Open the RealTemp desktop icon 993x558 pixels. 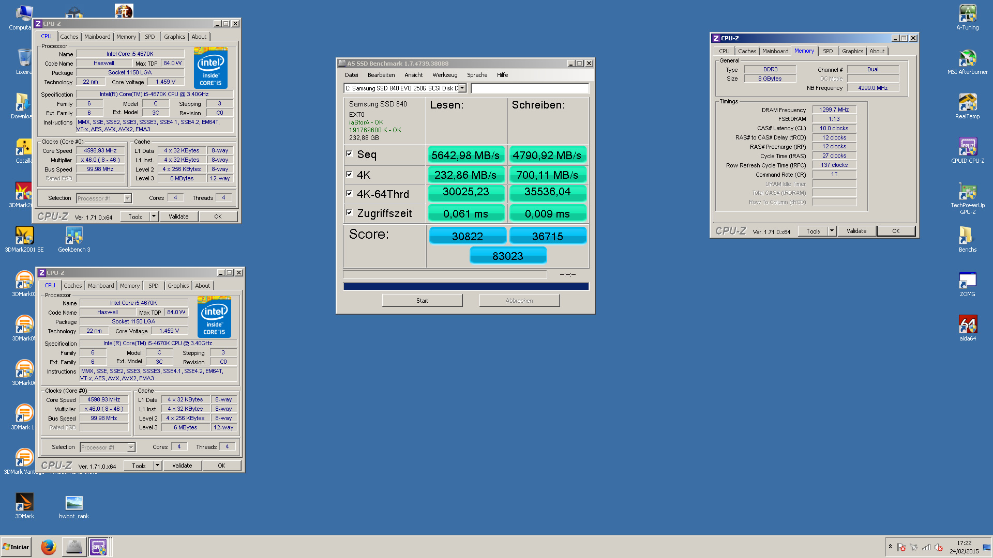tap(967, 103)
